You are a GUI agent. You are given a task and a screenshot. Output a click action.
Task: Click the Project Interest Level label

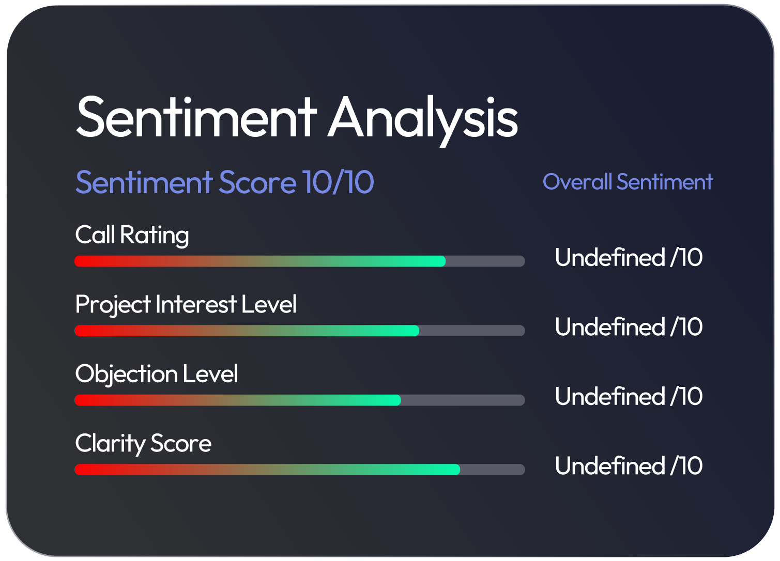[x=186, y=304]
